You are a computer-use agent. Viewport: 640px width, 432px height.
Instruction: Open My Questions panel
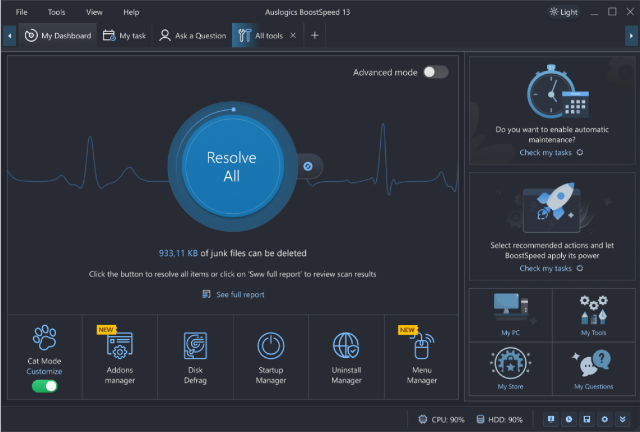tap(593, 367)
